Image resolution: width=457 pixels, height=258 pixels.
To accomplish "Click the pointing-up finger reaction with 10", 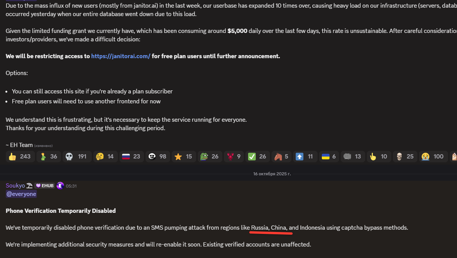I will tap(379, 157).
